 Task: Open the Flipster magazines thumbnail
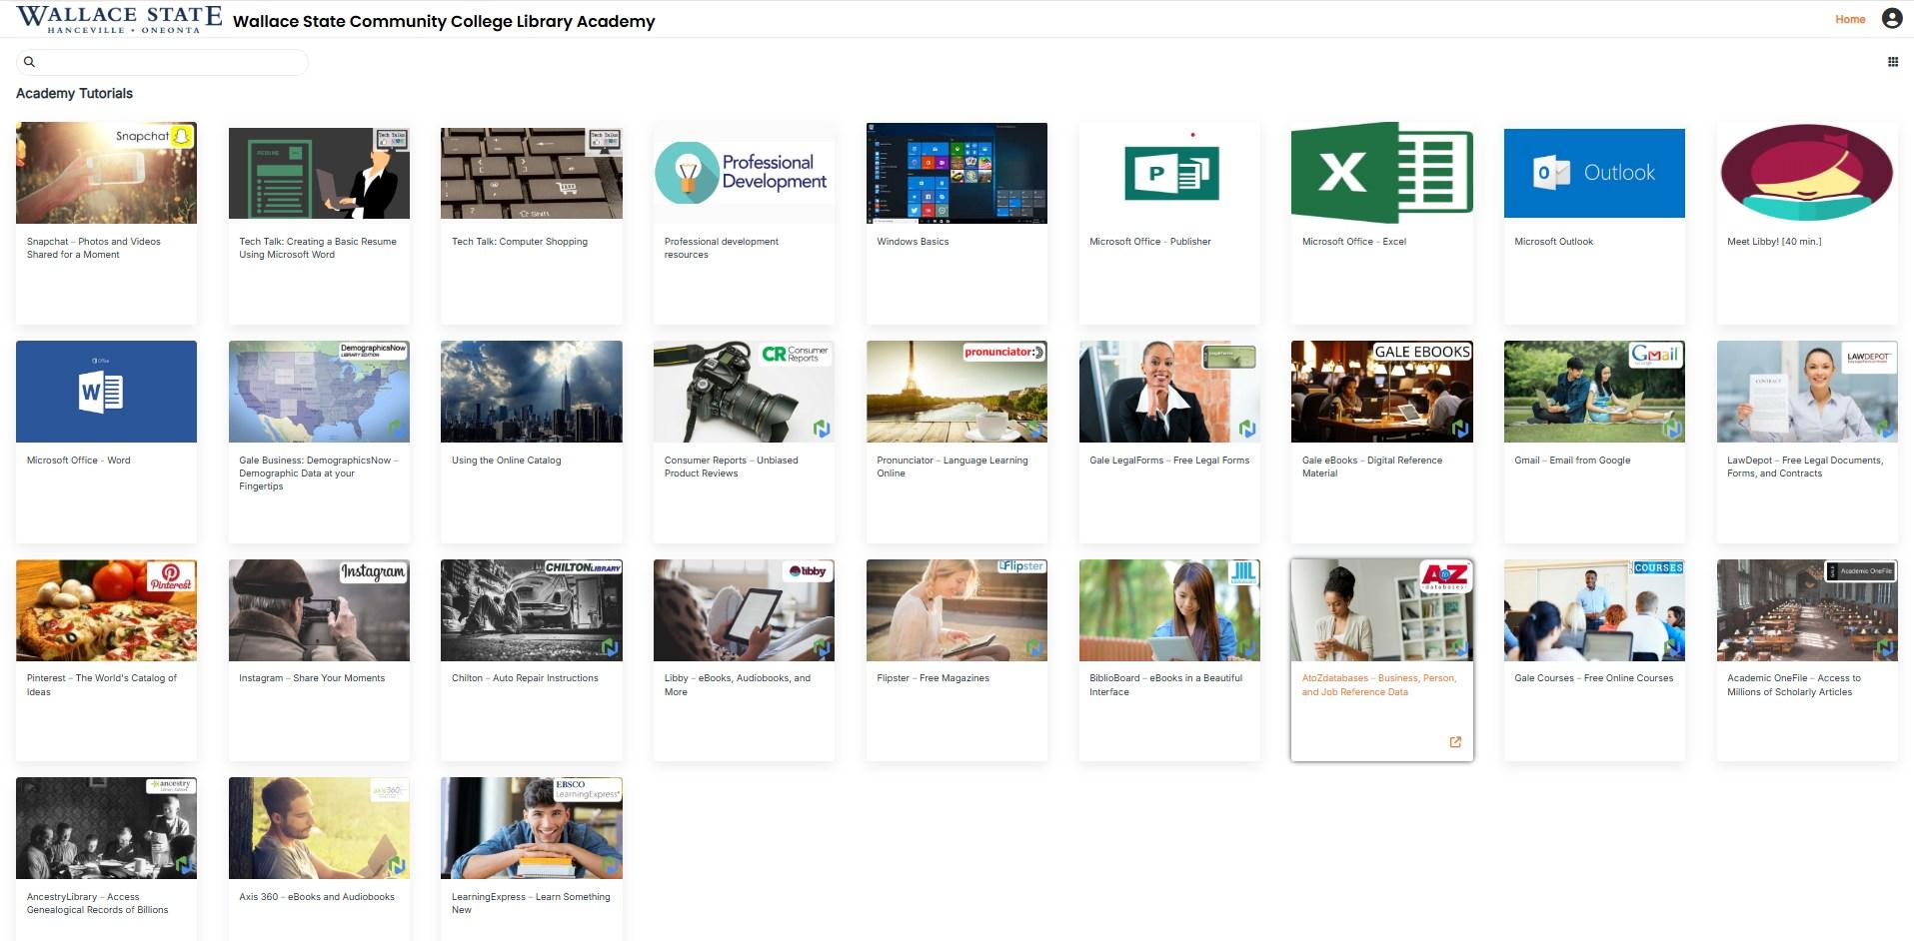(x=957, y=610)
